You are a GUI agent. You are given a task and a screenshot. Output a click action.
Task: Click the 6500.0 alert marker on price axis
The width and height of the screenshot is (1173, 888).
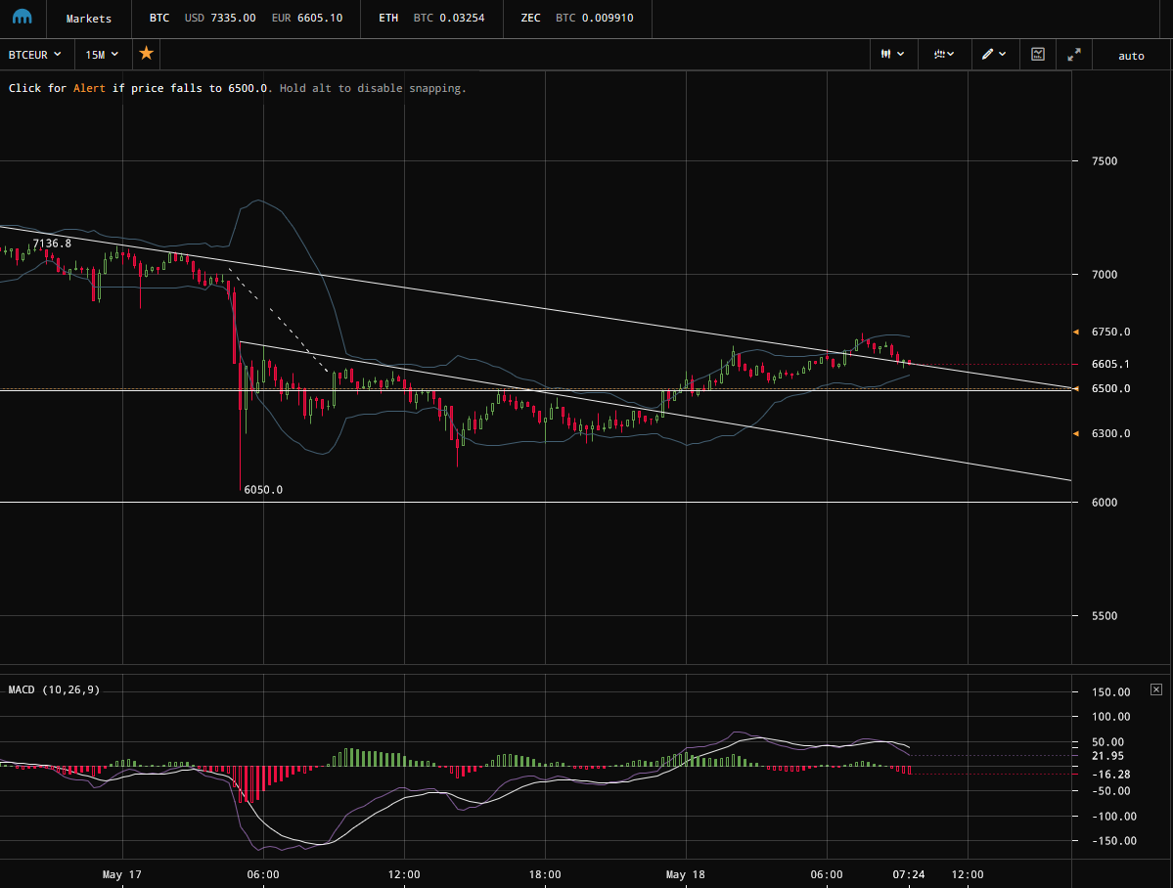(1076, 389)
